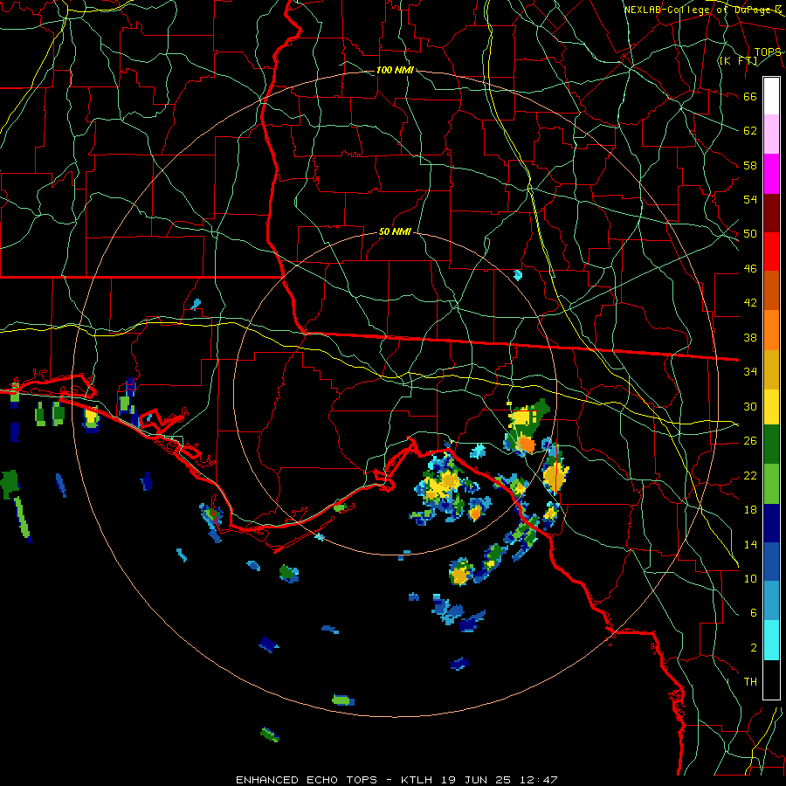The width and height of the screenshot is (786, 786).
Task: Click the 'TH' threshold legend label
Action: [750, 682]
